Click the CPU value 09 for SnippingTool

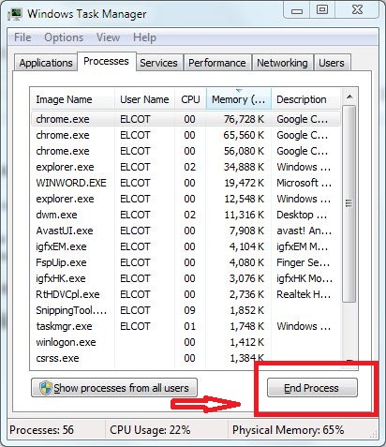tap(189, 310)
